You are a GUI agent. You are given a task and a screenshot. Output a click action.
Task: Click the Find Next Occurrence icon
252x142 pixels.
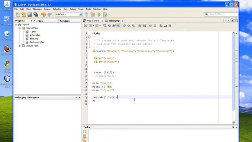(114, 26)
